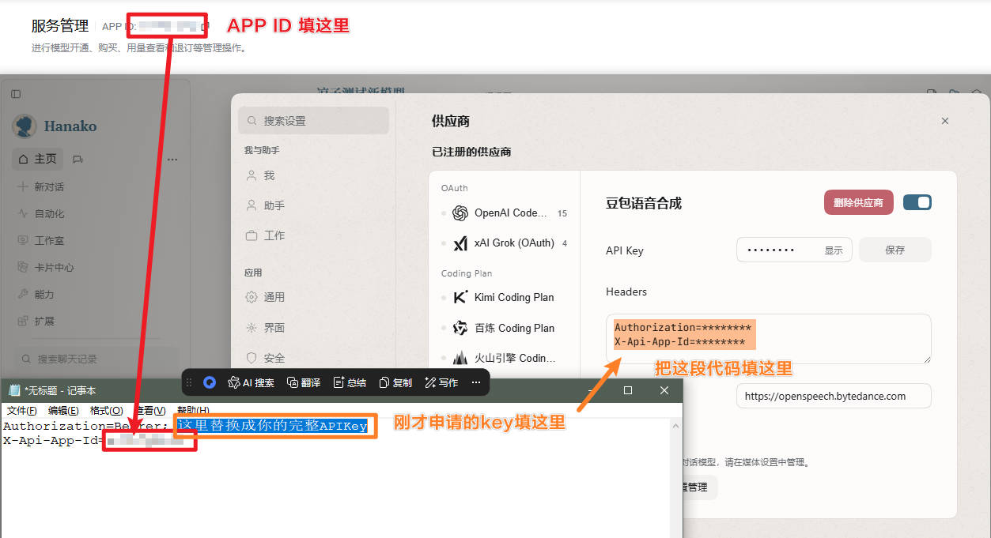The height and width of the screenshot is (538, 991).
Task: Click the 火山引擎 mountain logo icon
Action: (460, 358)
